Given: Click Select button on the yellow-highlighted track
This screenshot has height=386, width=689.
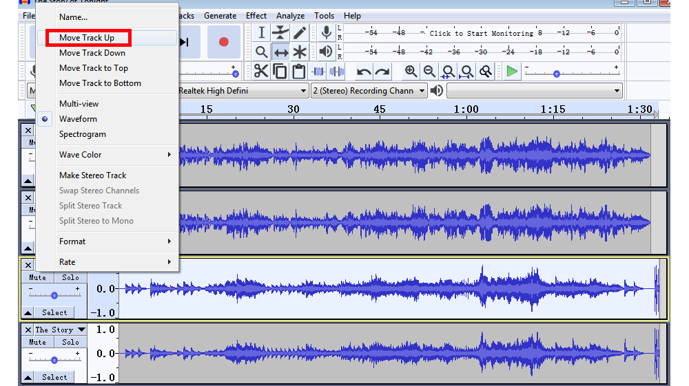Looking at the screenshot, I should click(54, 313).
